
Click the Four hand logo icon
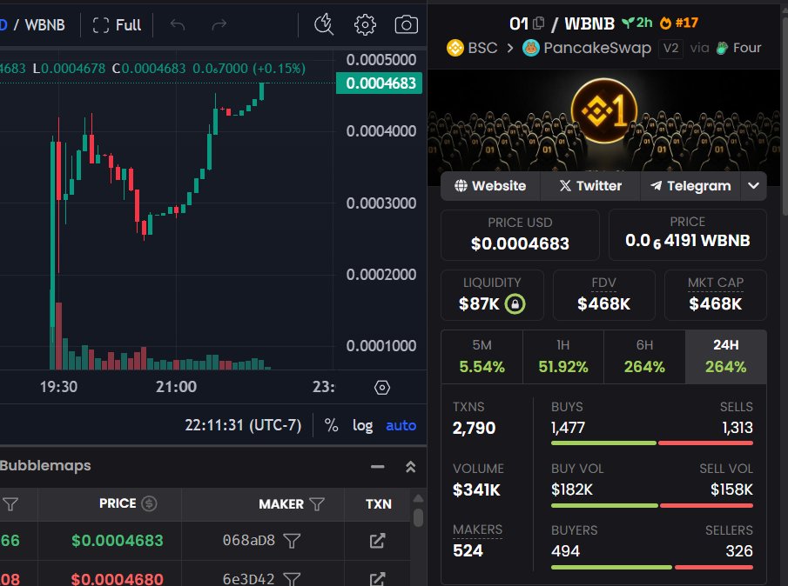722,48
